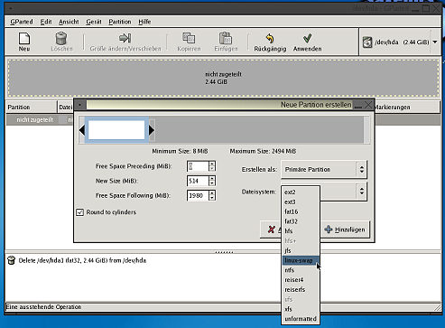This screenshot has height=328, width=445.
Task: Select reiser4 from filesystem list
Action: [x=301, y=280]
